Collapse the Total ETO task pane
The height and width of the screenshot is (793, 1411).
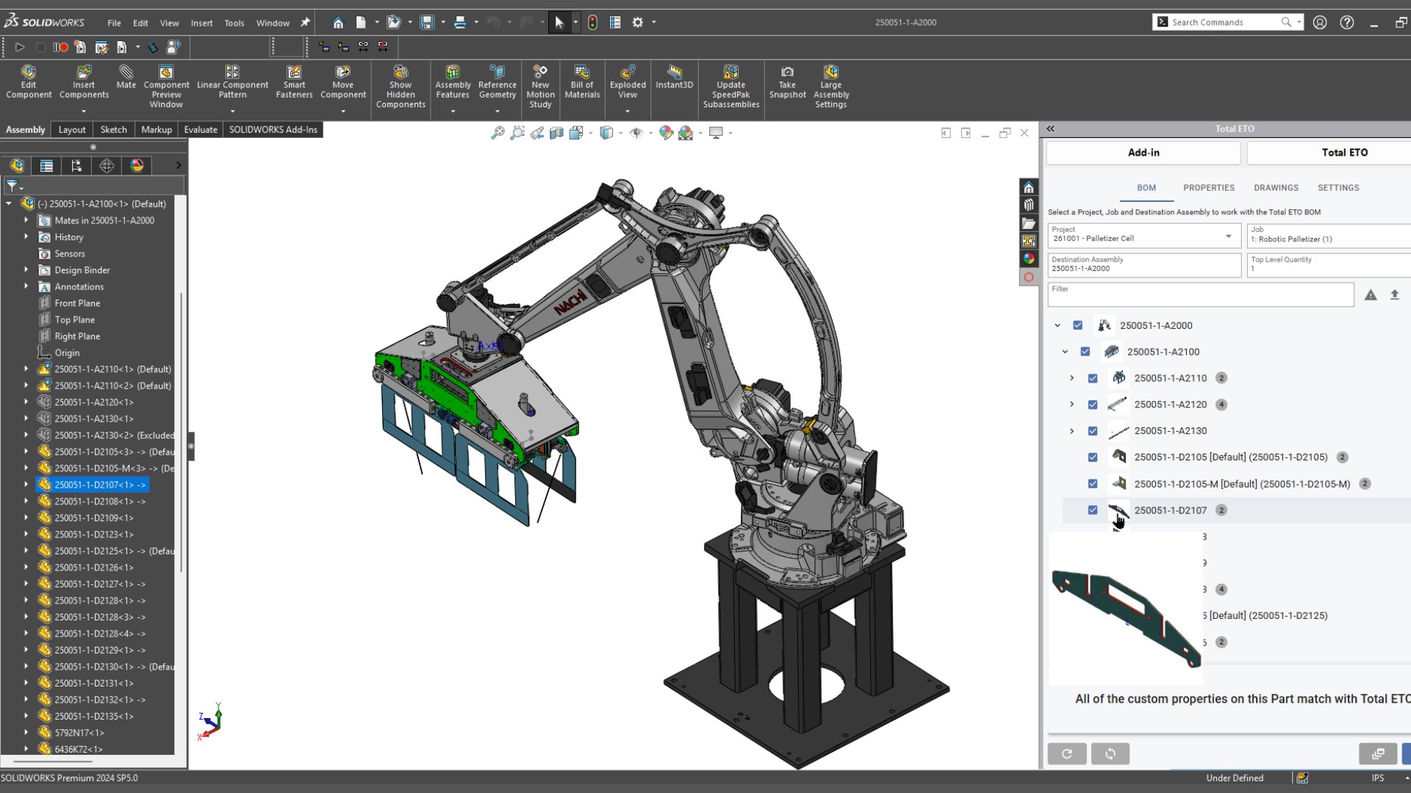tap(1051, 128)
